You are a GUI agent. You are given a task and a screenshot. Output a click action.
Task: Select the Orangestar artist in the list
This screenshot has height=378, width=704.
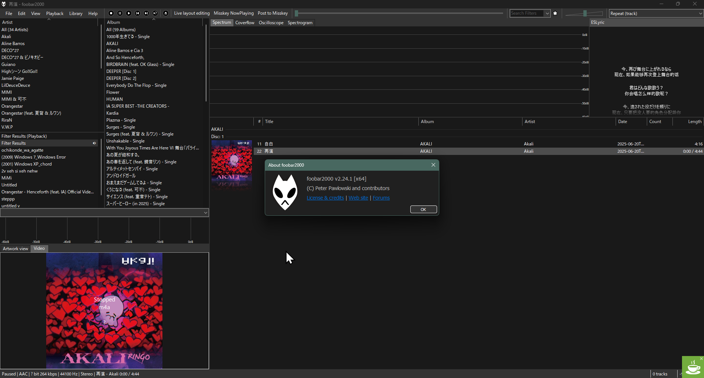click(12, 106)
